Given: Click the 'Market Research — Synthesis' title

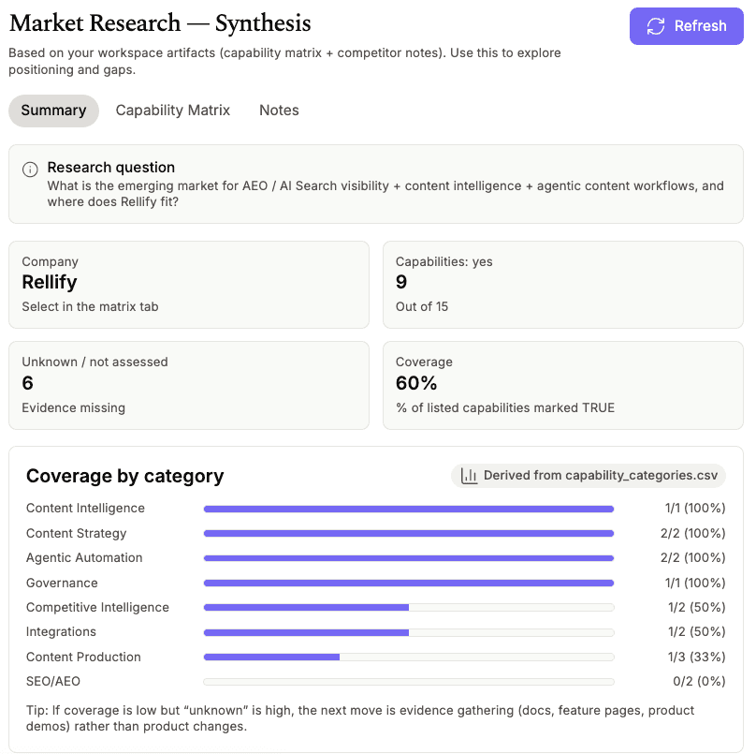Looking at the screenshot, I should [x=160, y=23].
